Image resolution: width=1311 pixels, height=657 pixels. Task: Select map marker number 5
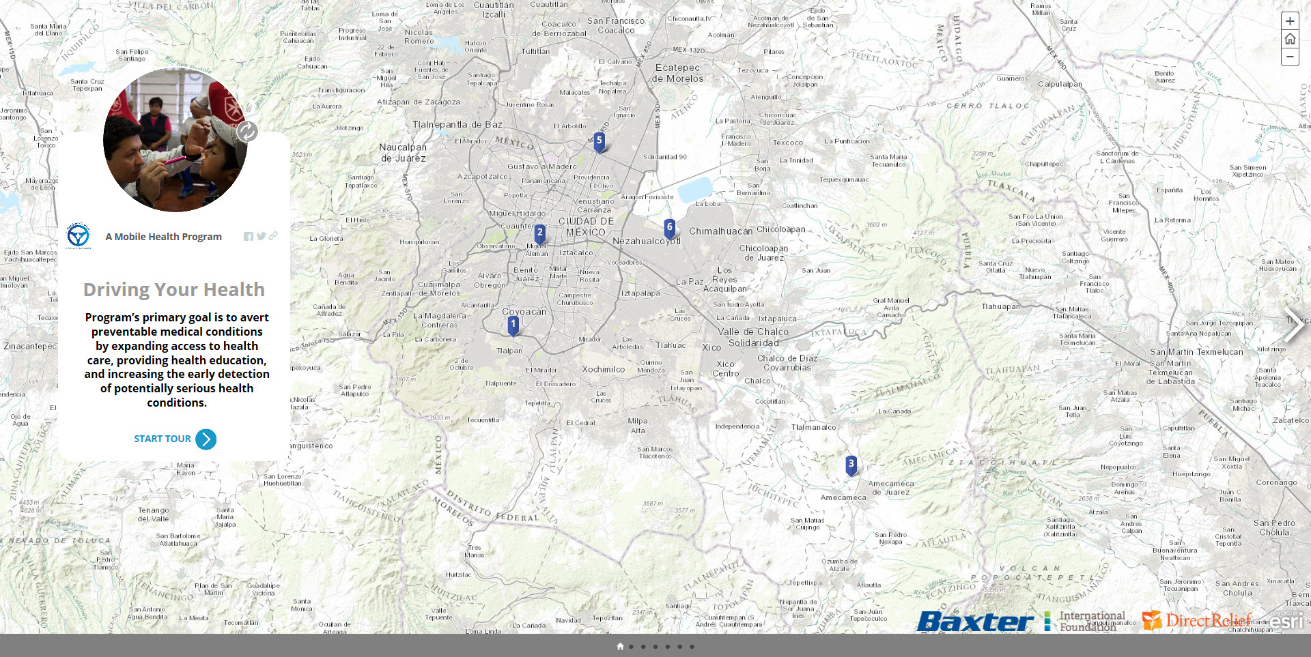click(599, 141)
